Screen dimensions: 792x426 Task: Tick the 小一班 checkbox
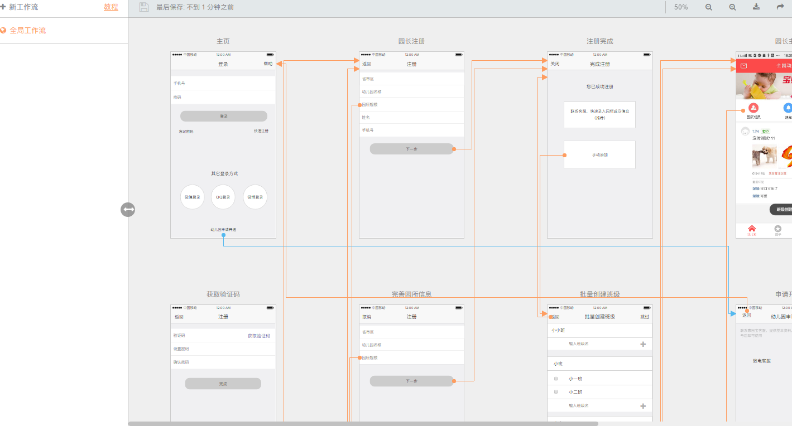[x=556, y=379]
